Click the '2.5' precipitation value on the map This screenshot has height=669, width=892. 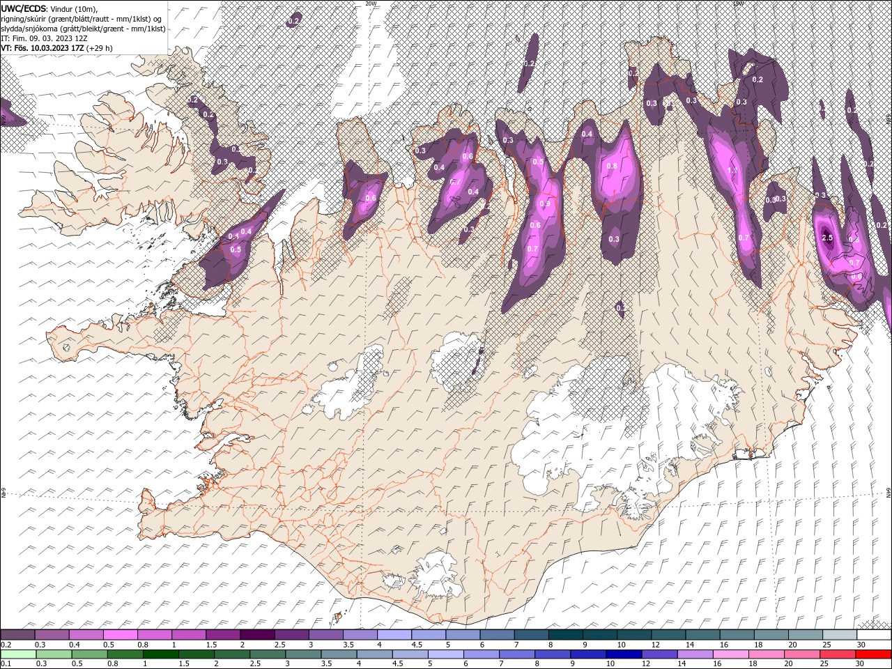827,238
